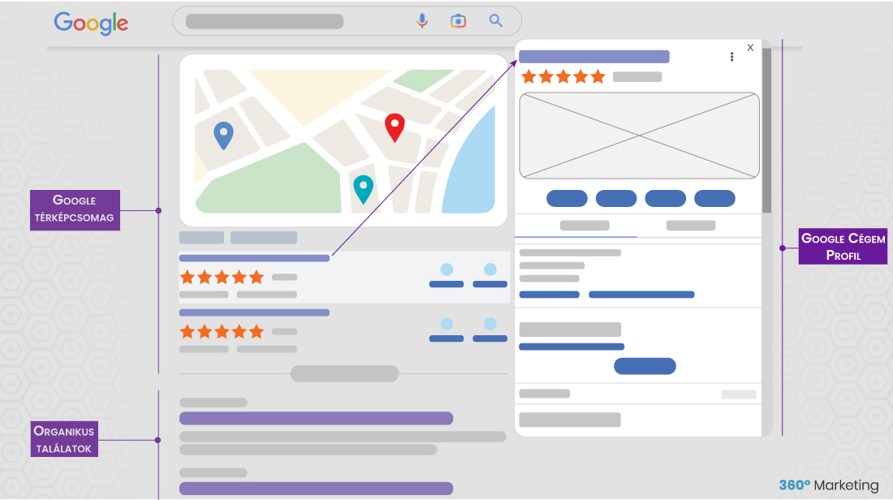The image size is (893, 500).
Task: Click the microphone voice search icon
Action: pos(422,21)
